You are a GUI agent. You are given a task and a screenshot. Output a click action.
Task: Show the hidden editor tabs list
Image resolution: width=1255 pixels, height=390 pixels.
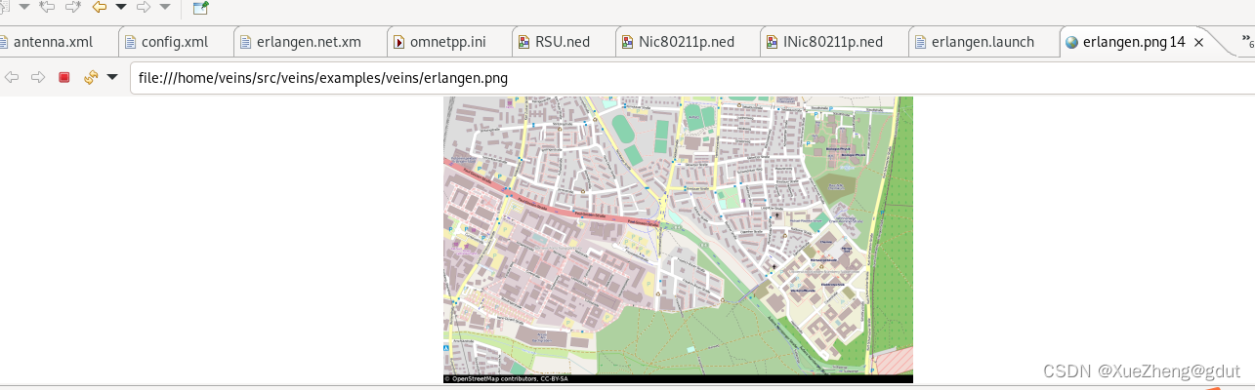tap(1248, 42)
